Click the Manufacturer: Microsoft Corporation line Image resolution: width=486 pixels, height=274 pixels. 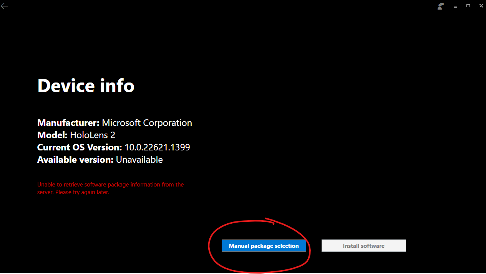coord(114,123)
